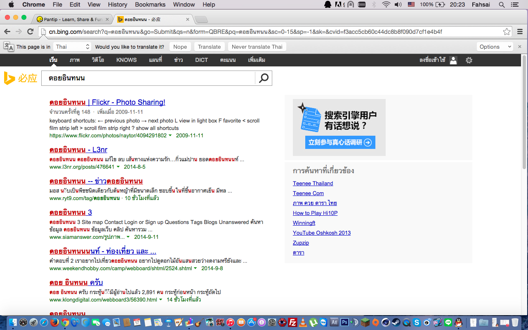Open translate Options dropdown
Image resolution: width=528 pixels, height=330 pixels.
pyautogui.click(x=495, y=47)
